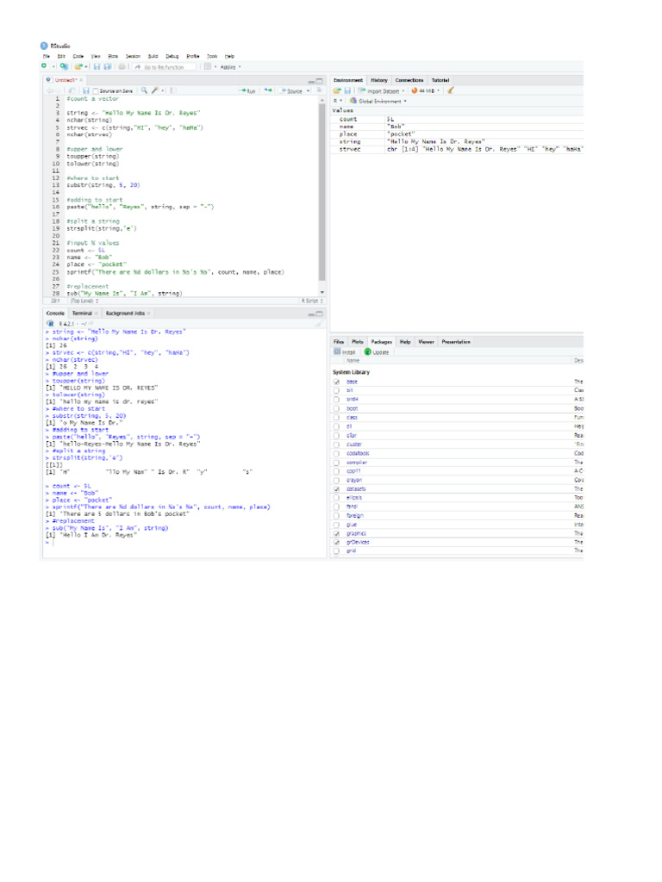Open the cluster package link
The width and height of the screenshot is (662, 882).
pyautogui.click(x=354, y=444)
